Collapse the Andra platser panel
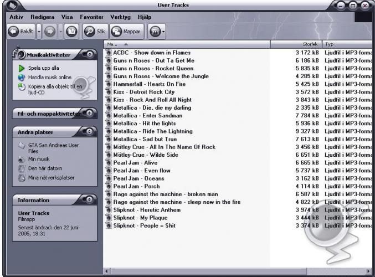This screenshot has width=375, height=277. click(x=89, y=132)
